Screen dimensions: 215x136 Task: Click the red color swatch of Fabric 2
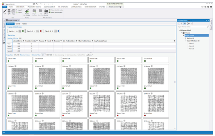coord(41,31)
